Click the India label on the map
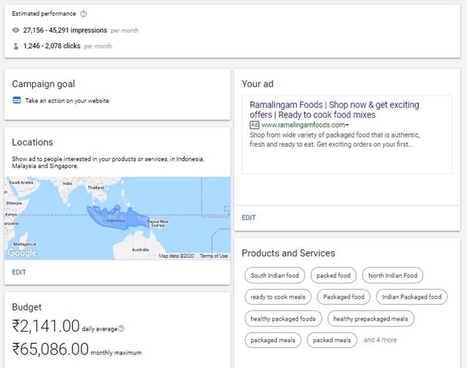This screenshot has width=467, height=368. (67, 184)
